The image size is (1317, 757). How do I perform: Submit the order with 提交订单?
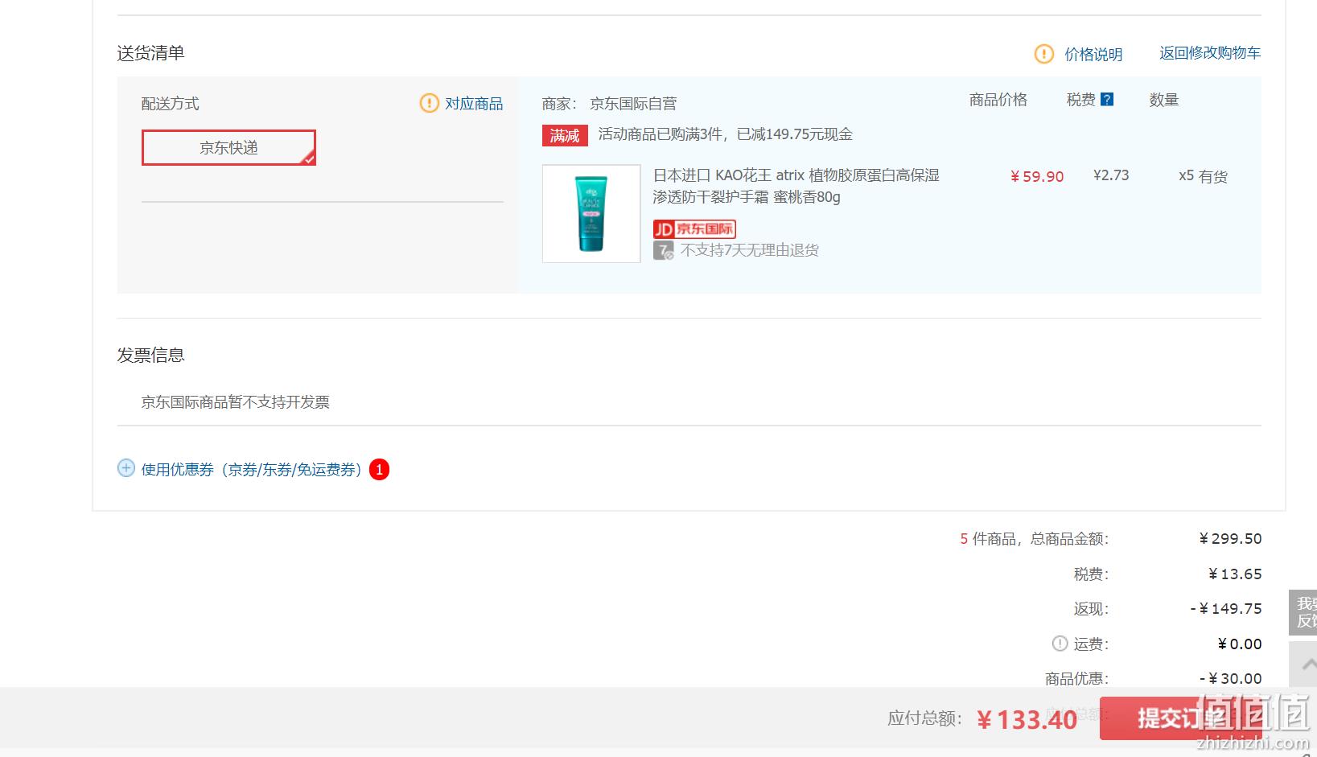1181,718
